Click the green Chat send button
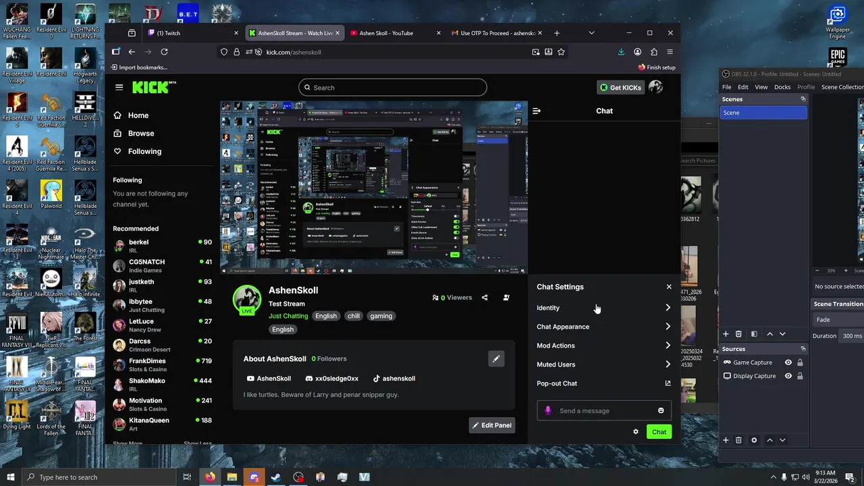Screen dimensions: 864x486 point(659,432)
